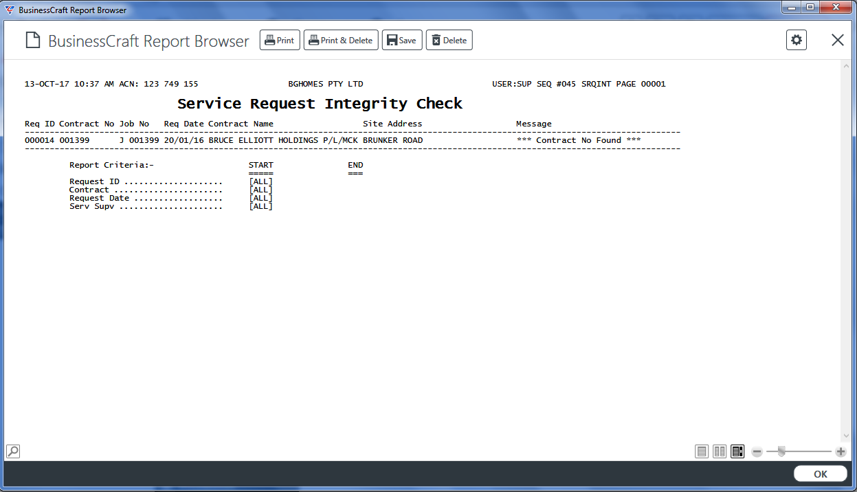Zoom in with the plus icon

pos(841,452)
